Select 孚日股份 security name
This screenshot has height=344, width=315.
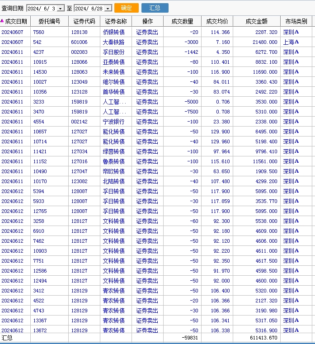click(113, 52)
